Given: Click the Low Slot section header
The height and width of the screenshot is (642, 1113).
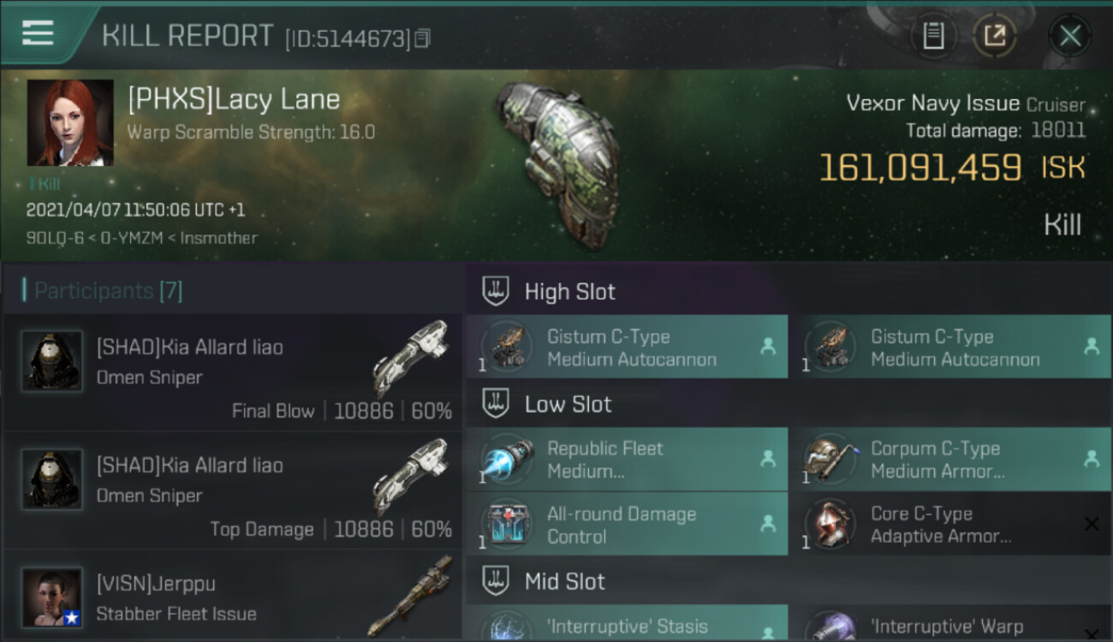Looking at the screenshot, I should pos(568,404).
